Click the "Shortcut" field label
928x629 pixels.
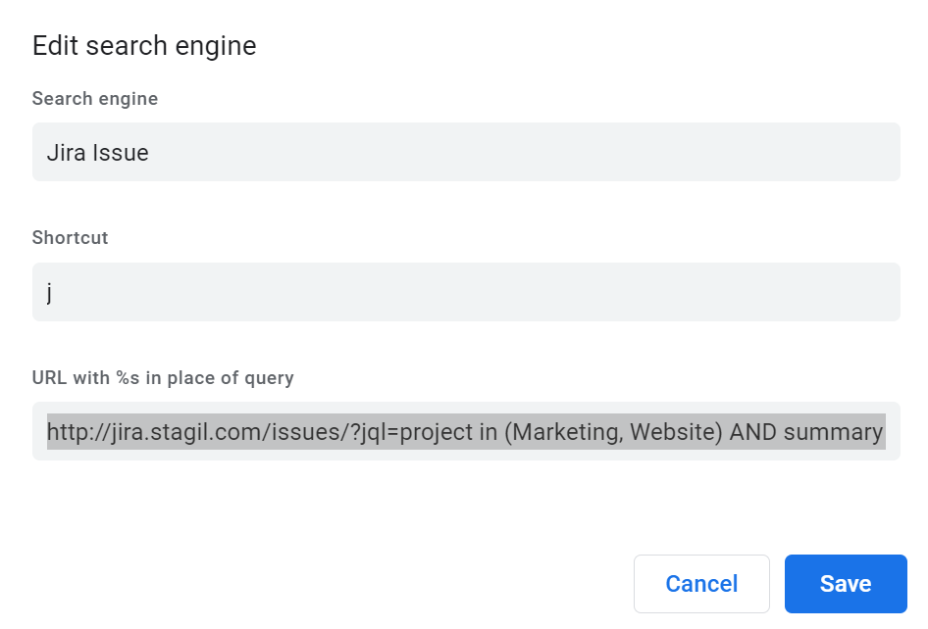71,238
